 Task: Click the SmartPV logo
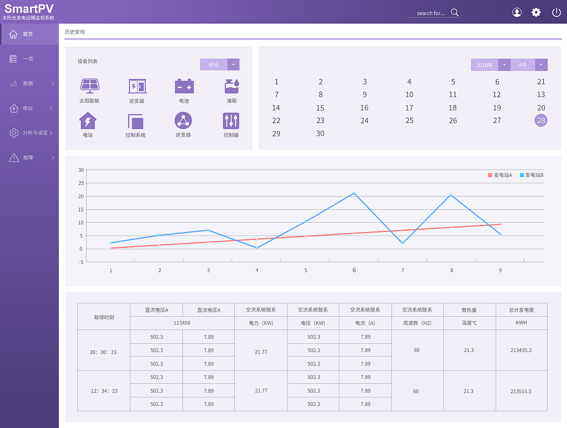(x=29, y=9)
